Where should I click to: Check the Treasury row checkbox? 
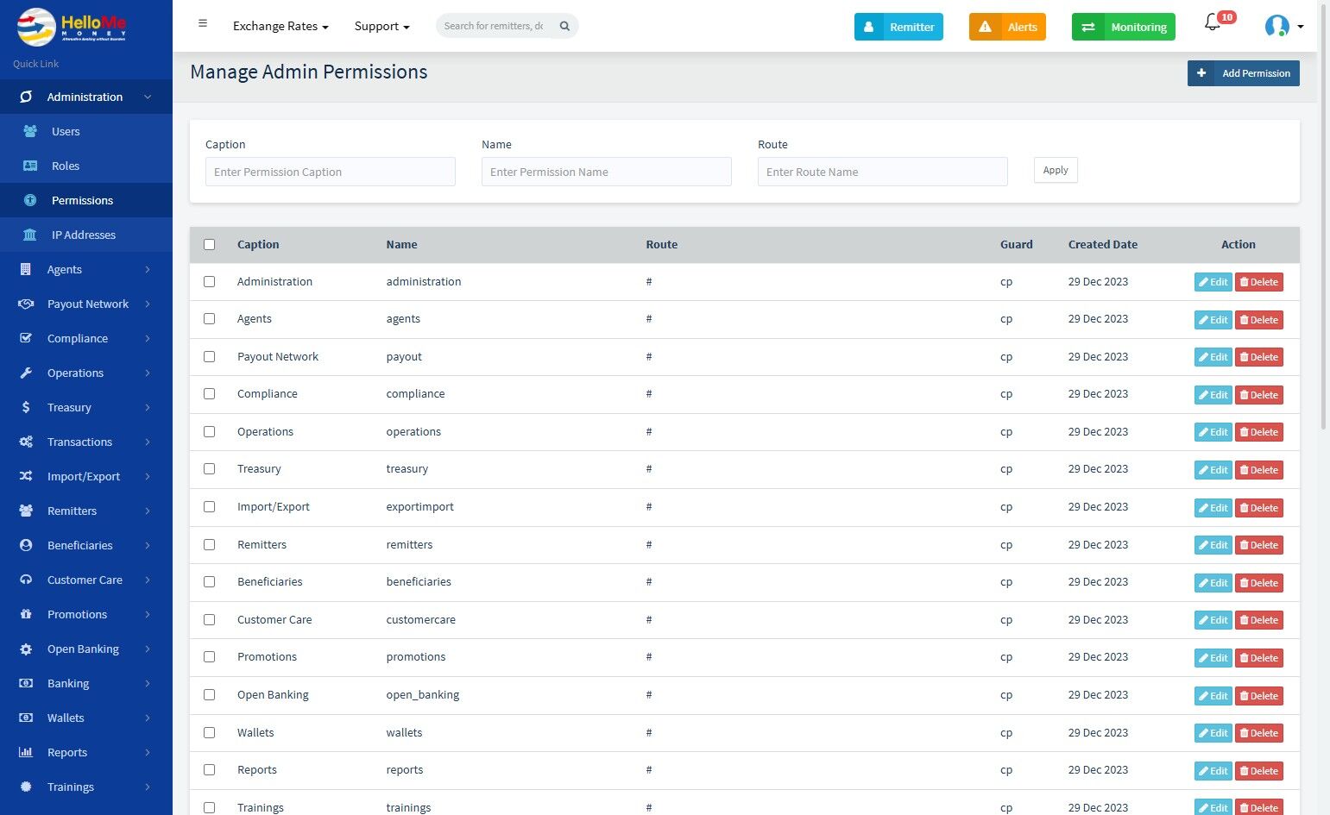click(209, 468)
